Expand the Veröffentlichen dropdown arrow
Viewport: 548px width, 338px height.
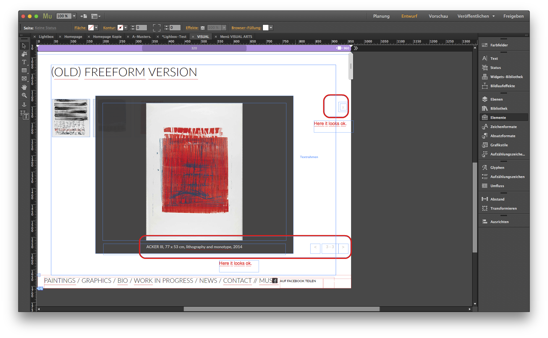[x=493, y=16]
